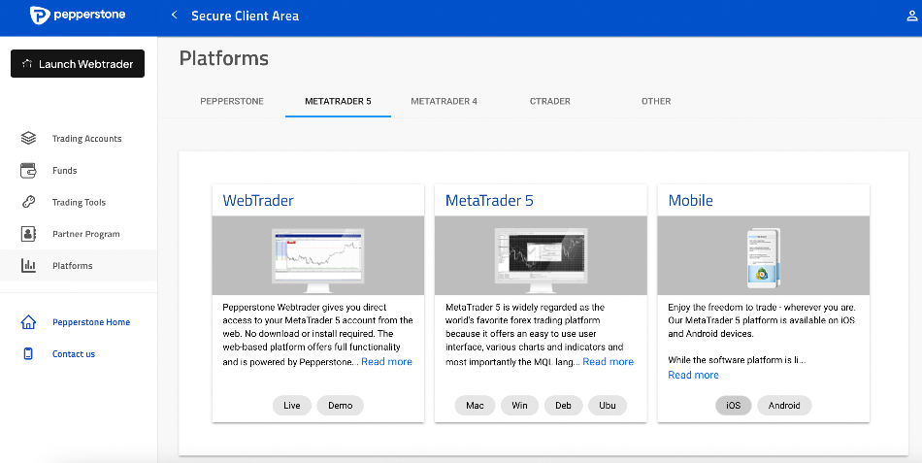Click the Platforms page heading
Screen dimensions: 922x463
(x=224, y=58)
